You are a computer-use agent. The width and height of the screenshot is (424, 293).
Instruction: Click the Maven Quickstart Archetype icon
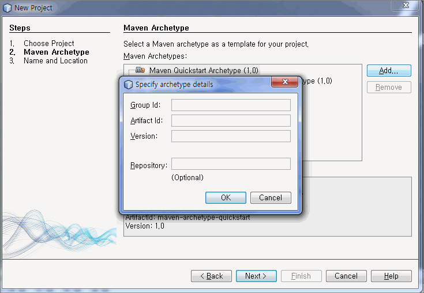140,70
